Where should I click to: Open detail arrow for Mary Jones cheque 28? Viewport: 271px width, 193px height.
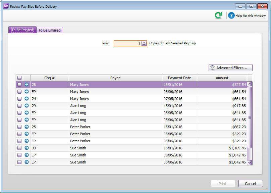click(26, 85)
